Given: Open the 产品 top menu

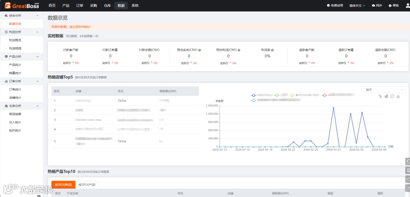Looking at the screenshot, I should coord(66,5).
